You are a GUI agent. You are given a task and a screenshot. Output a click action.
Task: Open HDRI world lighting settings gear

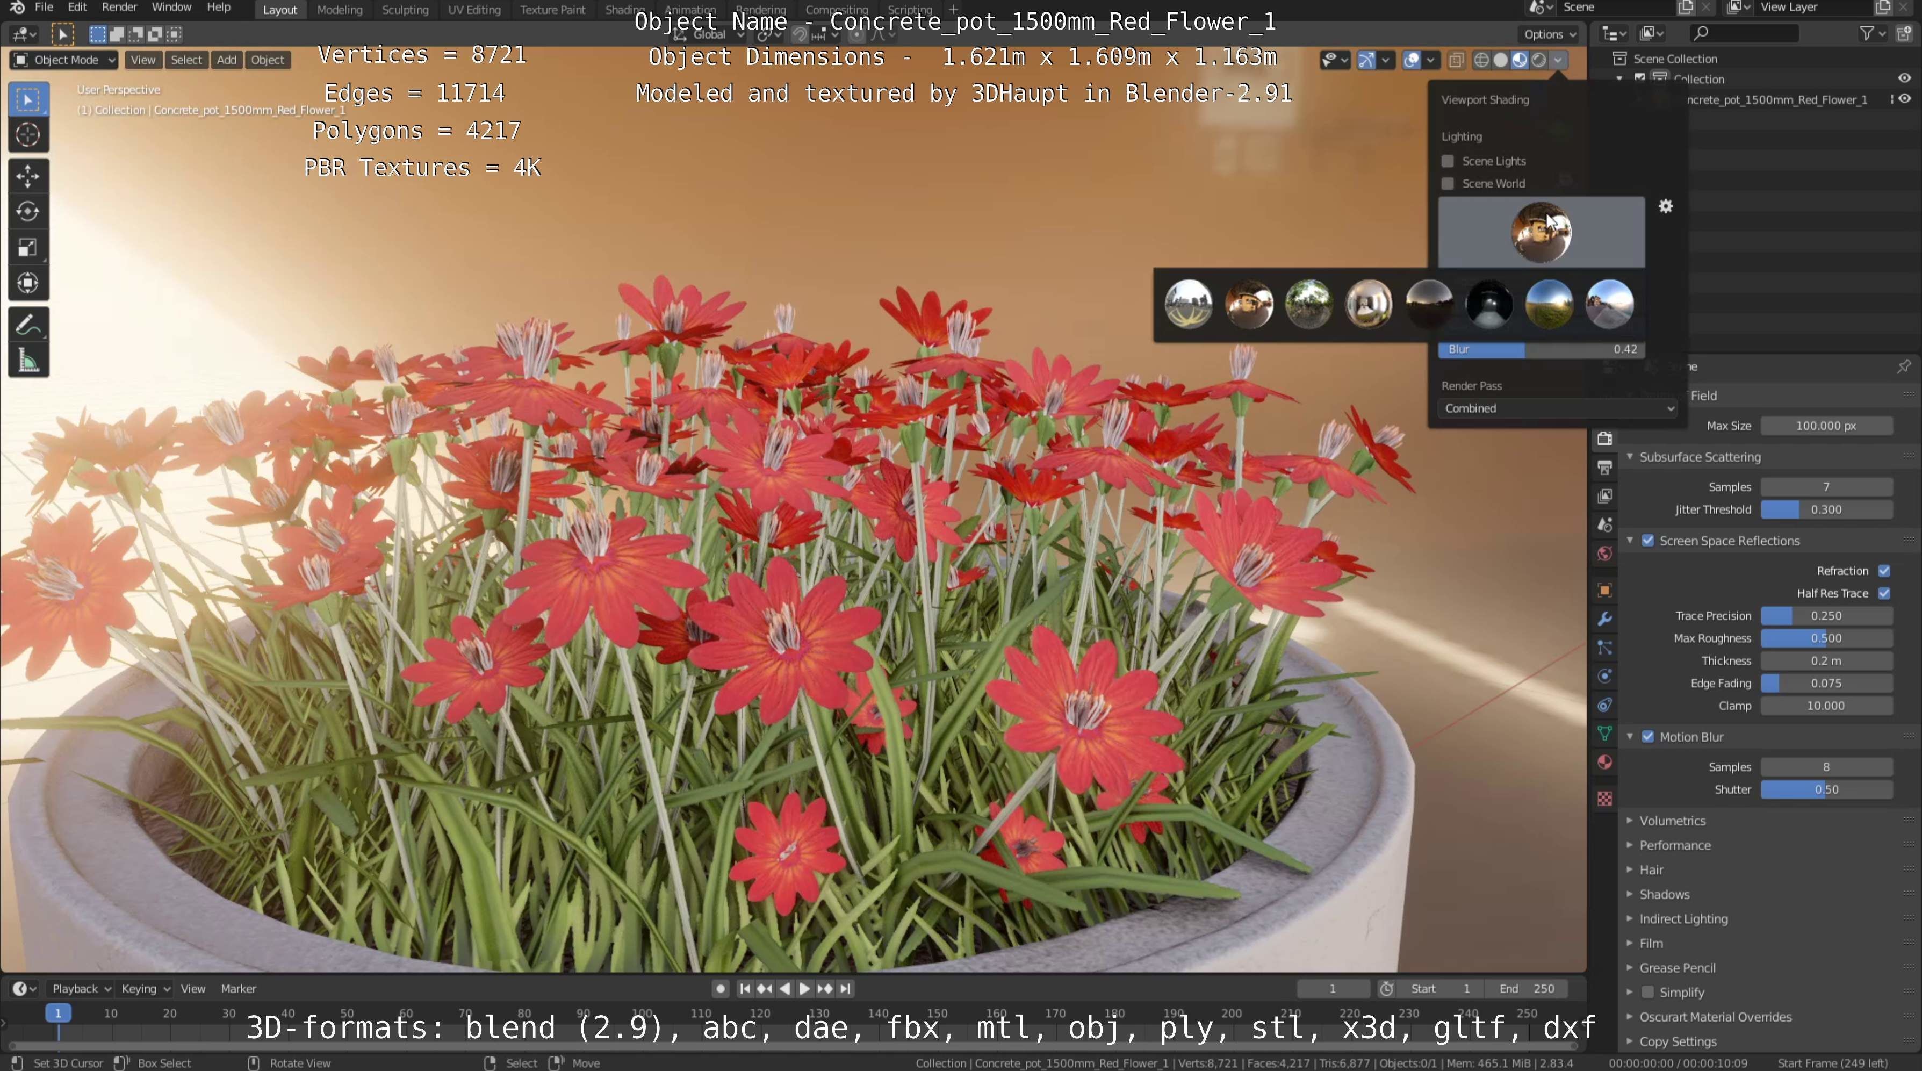click(1666, 207)
